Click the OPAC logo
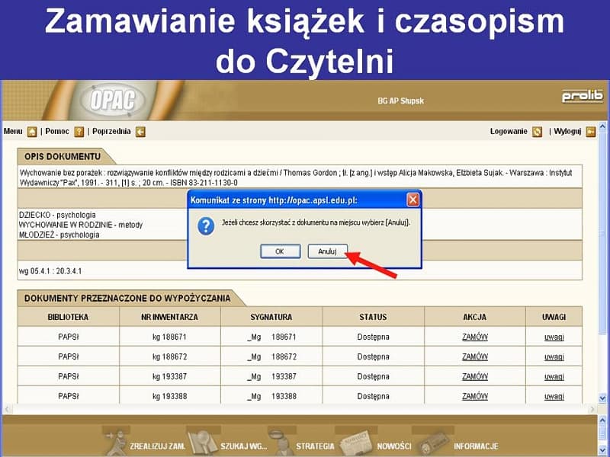This screenshot has width=610, height=457. [x=112, y=100]
